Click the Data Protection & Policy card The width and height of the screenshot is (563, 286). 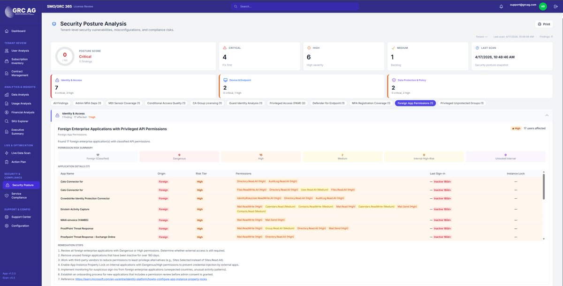470,86
